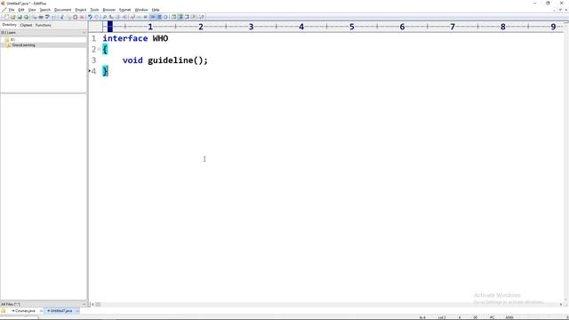Open the View menu
The image size is (569, 320).
(x=32, y=10)
